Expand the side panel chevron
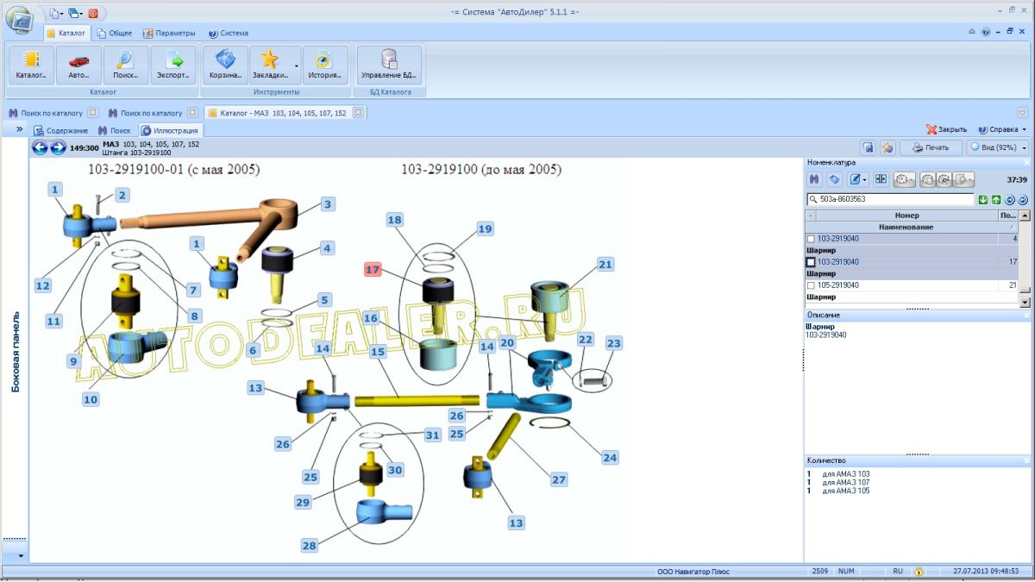Image resolution: width=1035 pixels, height=582 pixels. click(20, 128)
